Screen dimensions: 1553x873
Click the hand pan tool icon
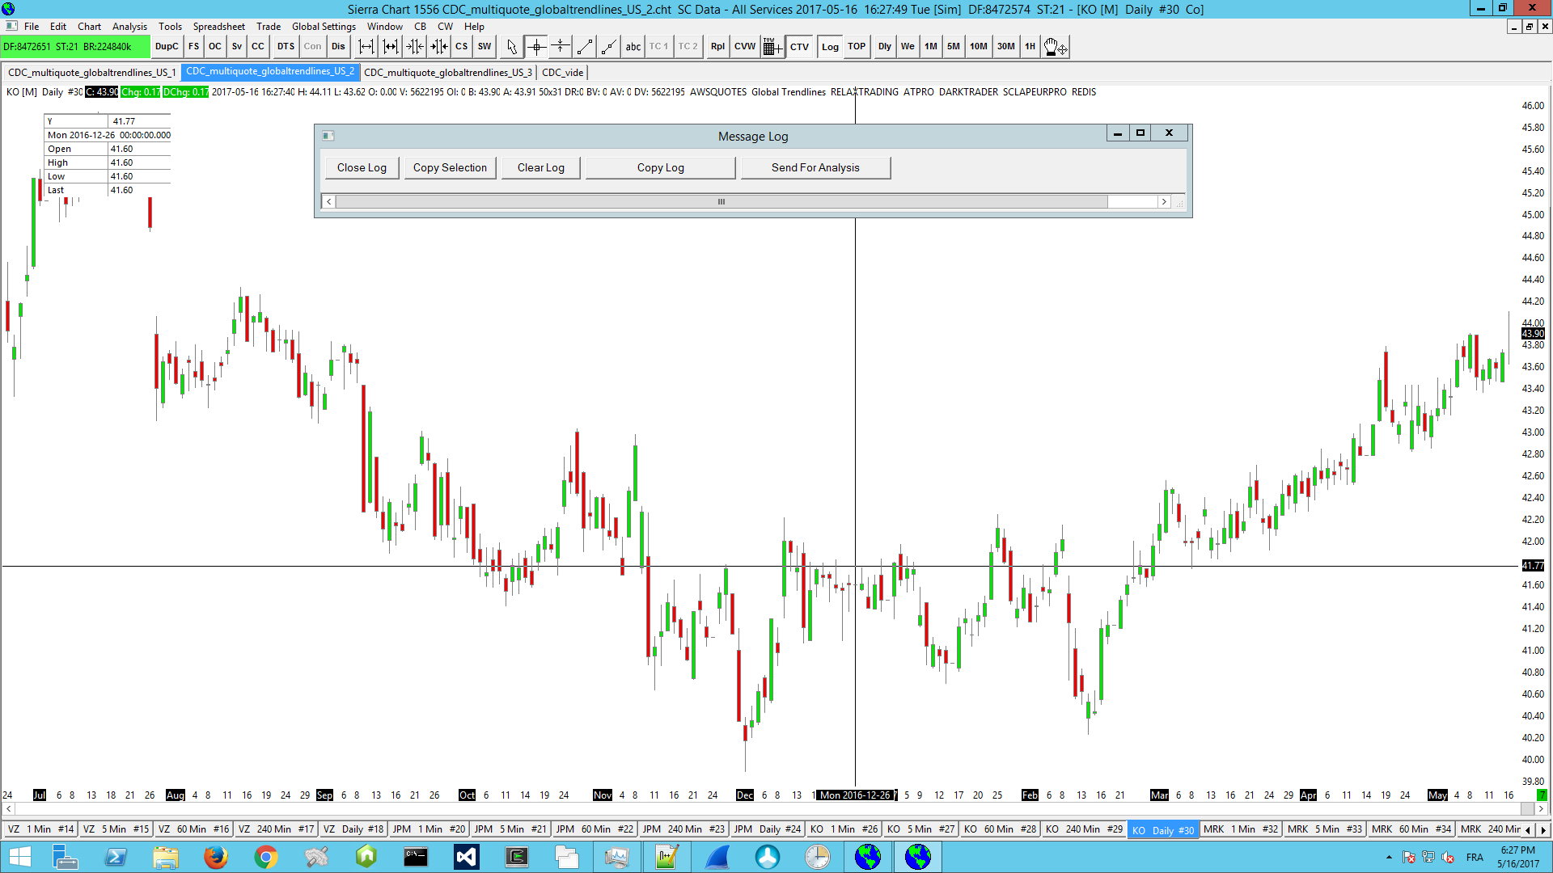1055,47
